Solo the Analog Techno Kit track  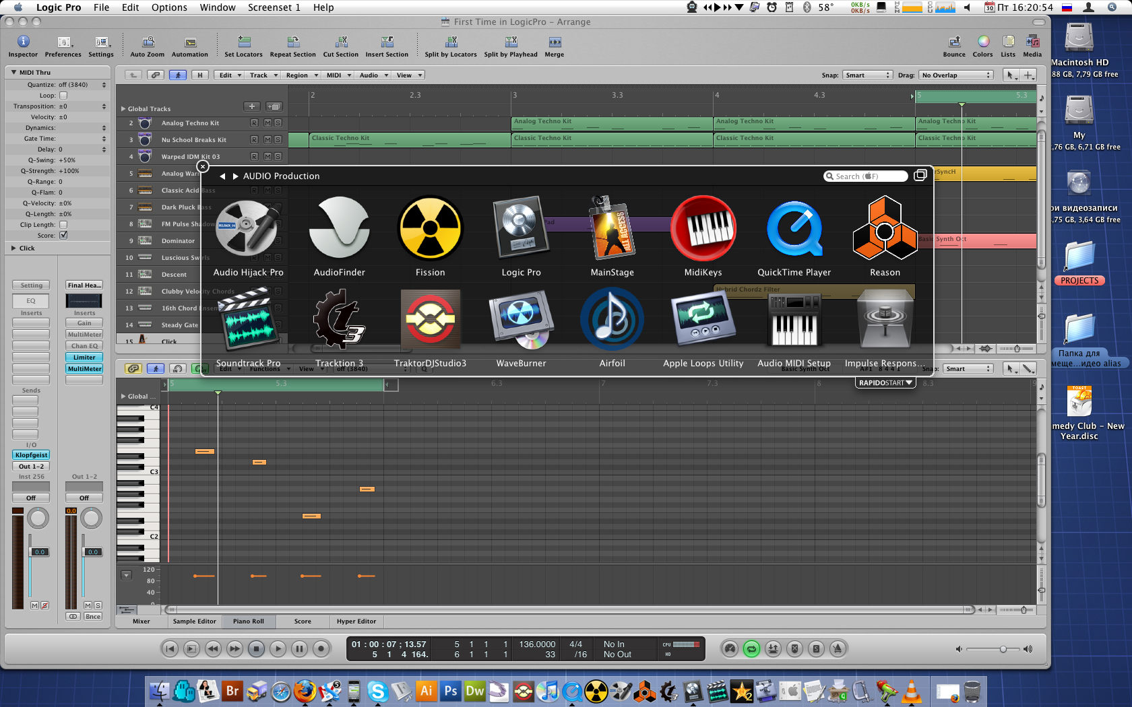pos(277,123)
